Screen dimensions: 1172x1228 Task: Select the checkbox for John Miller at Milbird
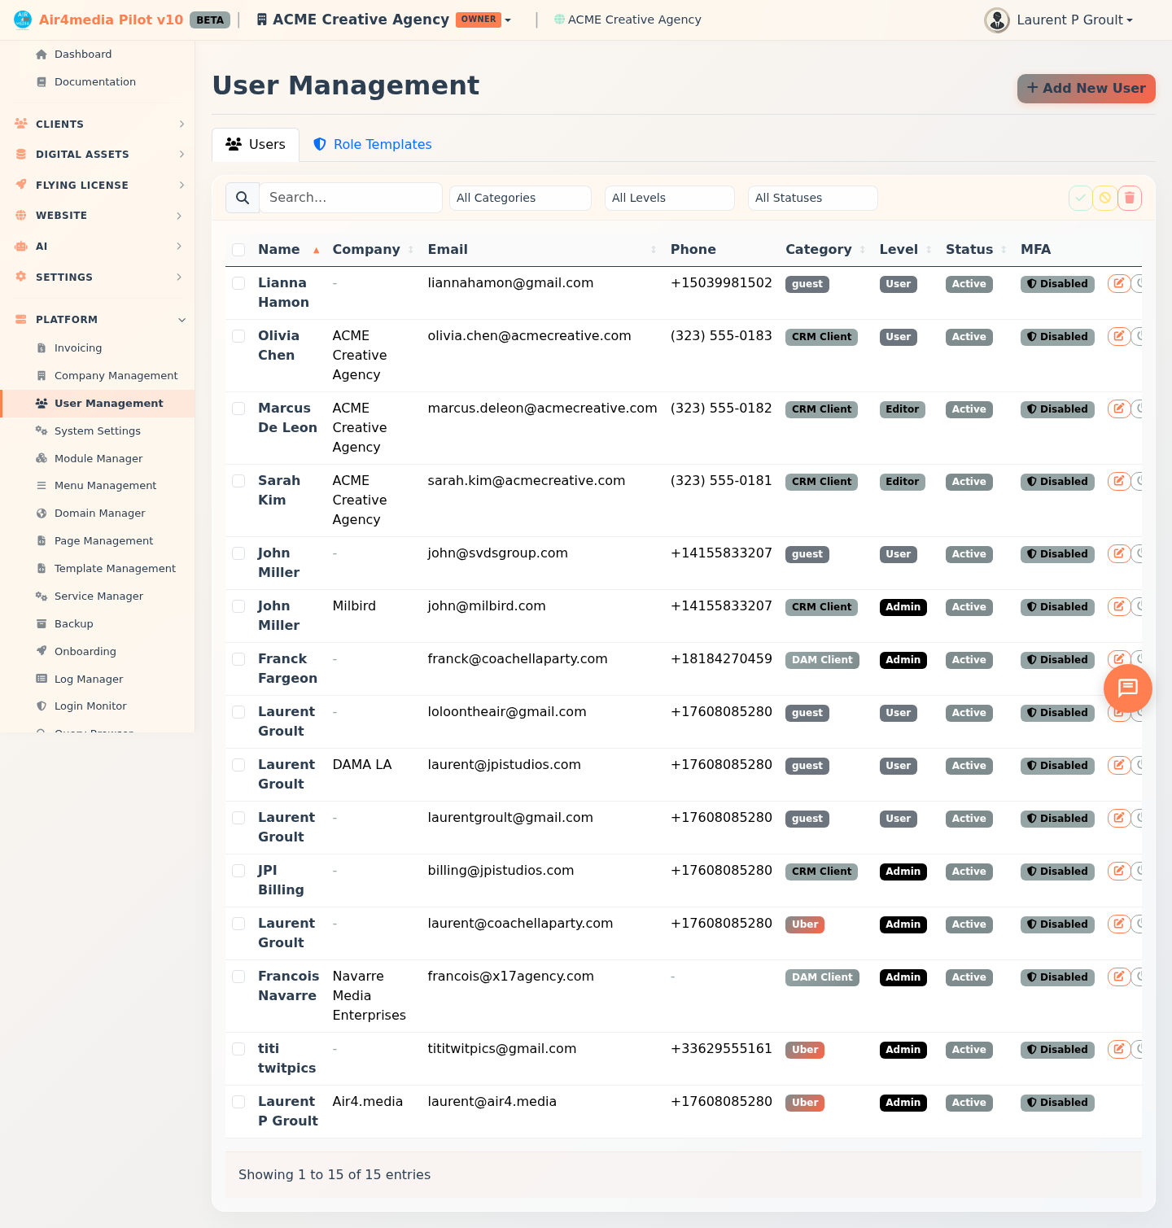tap(238, 606)
